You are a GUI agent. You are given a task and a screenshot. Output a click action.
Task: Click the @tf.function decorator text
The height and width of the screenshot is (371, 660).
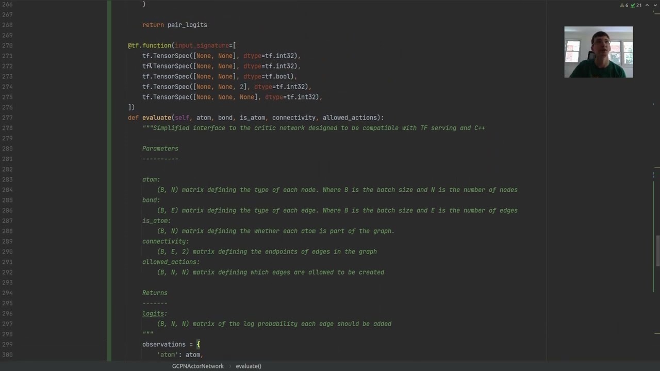tap(150, 45)
